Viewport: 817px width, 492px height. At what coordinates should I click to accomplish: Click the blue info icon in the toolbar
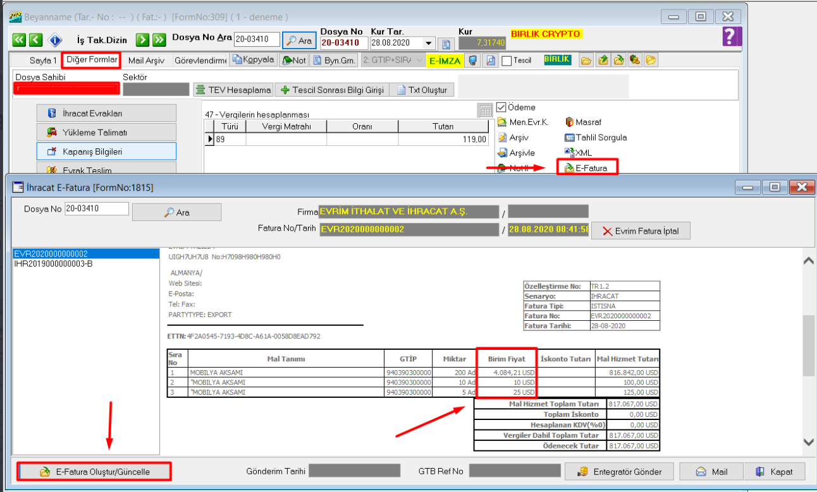pyautogui.click(x=55, y=40)
